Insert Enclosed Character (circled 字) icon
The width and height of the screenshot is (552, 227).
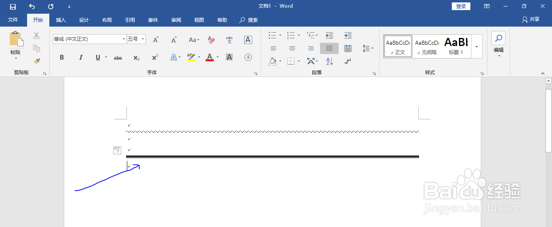pos(248,57)
